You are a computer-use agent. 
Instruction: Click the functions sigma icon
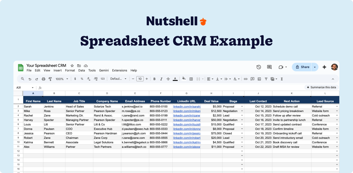point(282,79)
